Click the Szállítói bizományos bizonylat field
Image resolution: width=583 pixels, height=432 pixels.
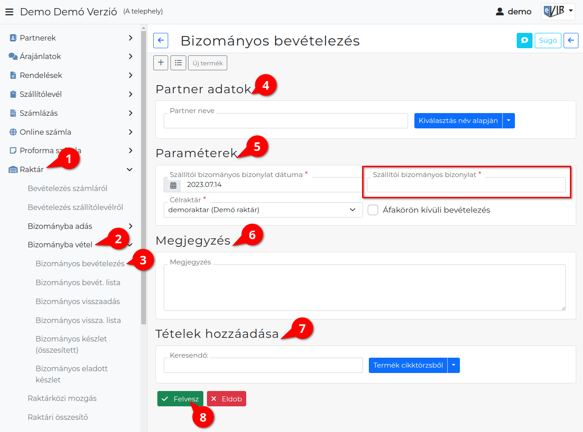pyautogui.click(x=466, y=185)
